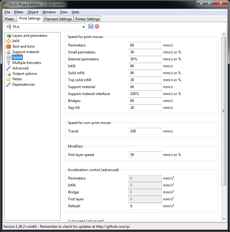This screenshot has width=230, height=232.
Task: Open the PLA preset dropdown
Action: tap(84, 27)
